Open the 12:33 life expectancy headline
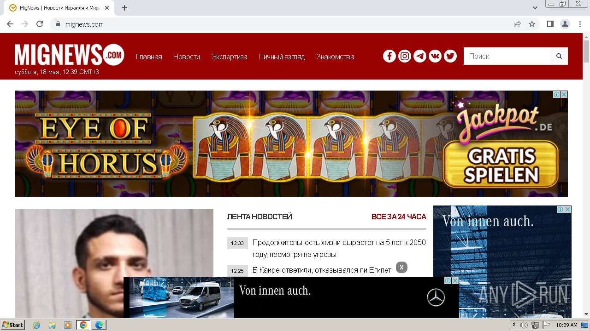This screenshot has width=590, height=331. pyautogui.click(x=339, y=248)
